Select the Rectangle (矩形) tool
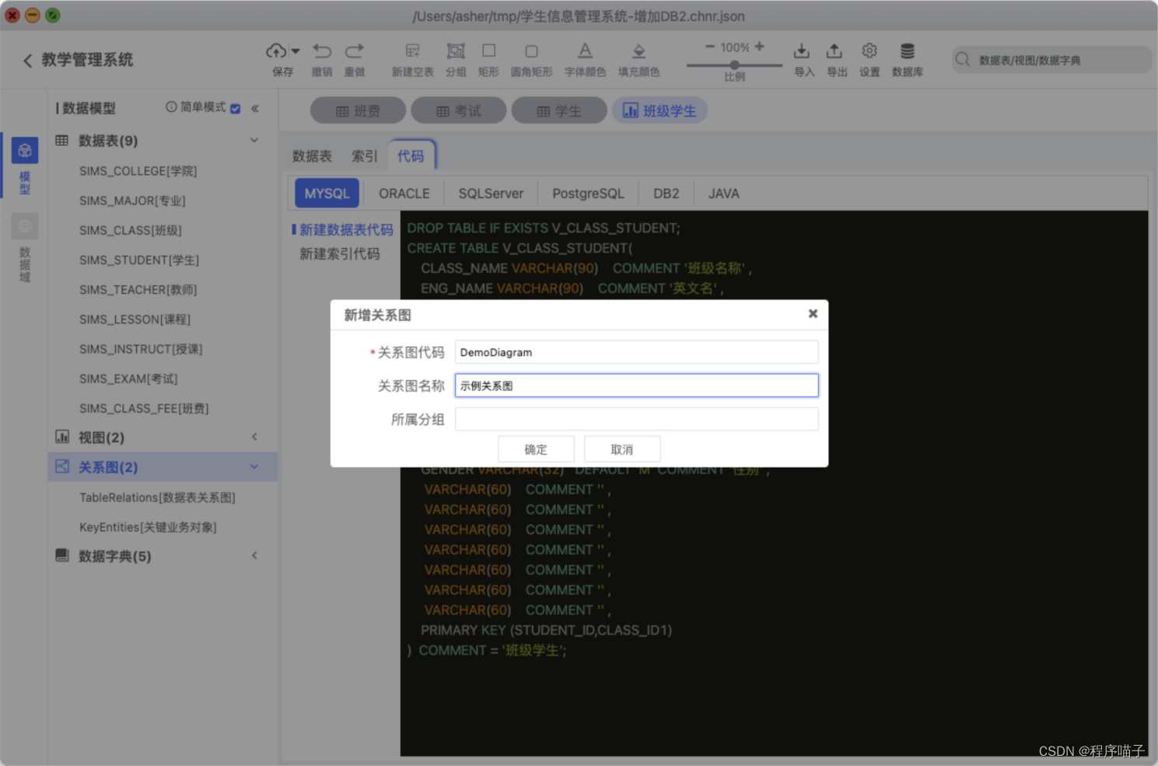The height and width of the screenshot is (766, 1158). (x=488, y=51)
